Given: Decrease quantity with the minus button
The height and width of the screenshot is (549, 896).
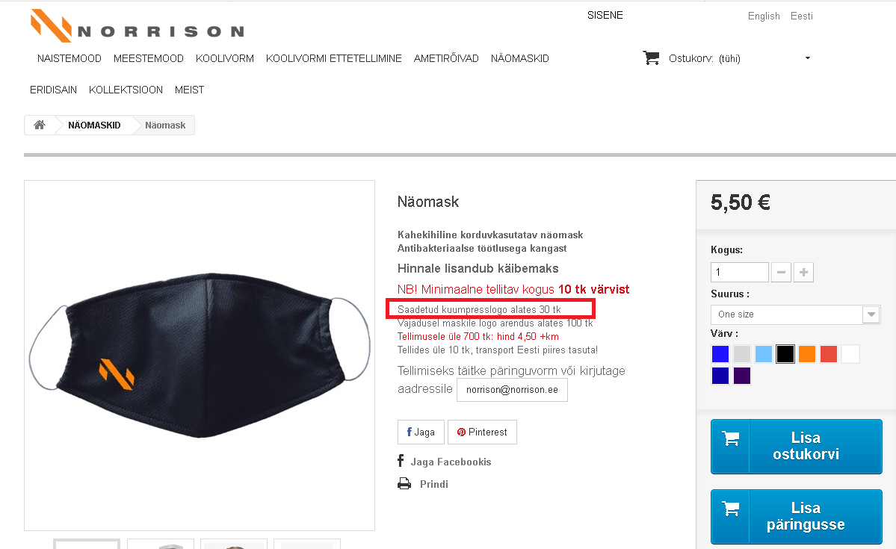Looking at the screenshot, I should tap(781, 273).
